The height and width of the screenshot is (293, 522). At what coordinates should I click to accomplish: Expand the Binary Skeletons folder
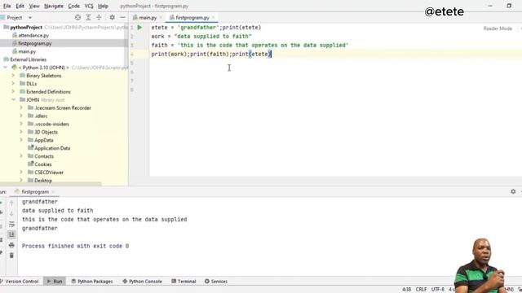pyautogui.click(x=13, y=76)
